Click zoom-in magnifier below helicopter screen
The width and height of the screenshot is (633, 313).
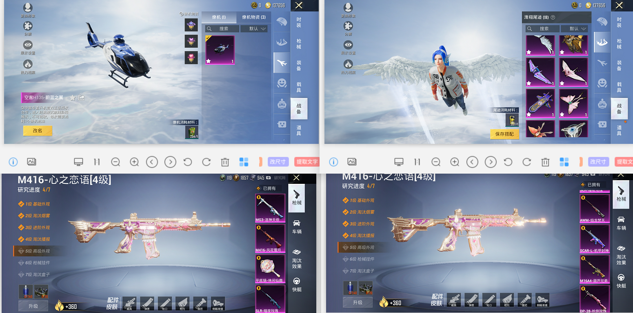pyautogui.click(x=134, y=162)
